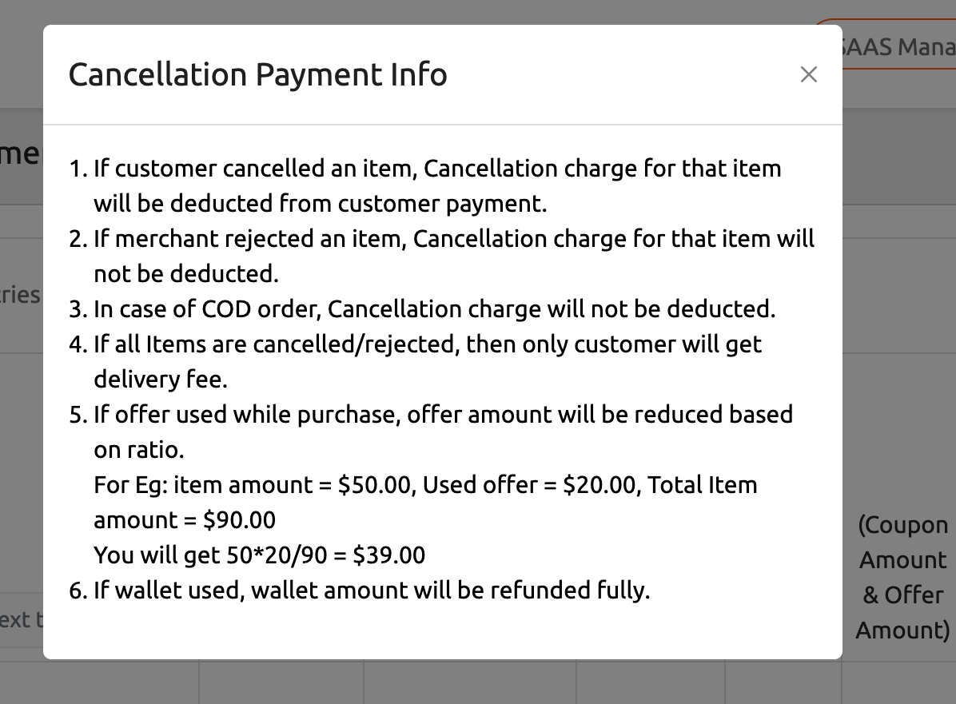Click the Cancellation Payment Info title
The height and width of the screenshot is (704, 956).
click(257, 74)
